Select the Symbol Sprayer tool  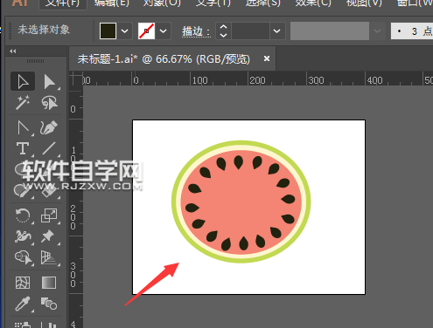pyautogui.click(x=23, y=325)
